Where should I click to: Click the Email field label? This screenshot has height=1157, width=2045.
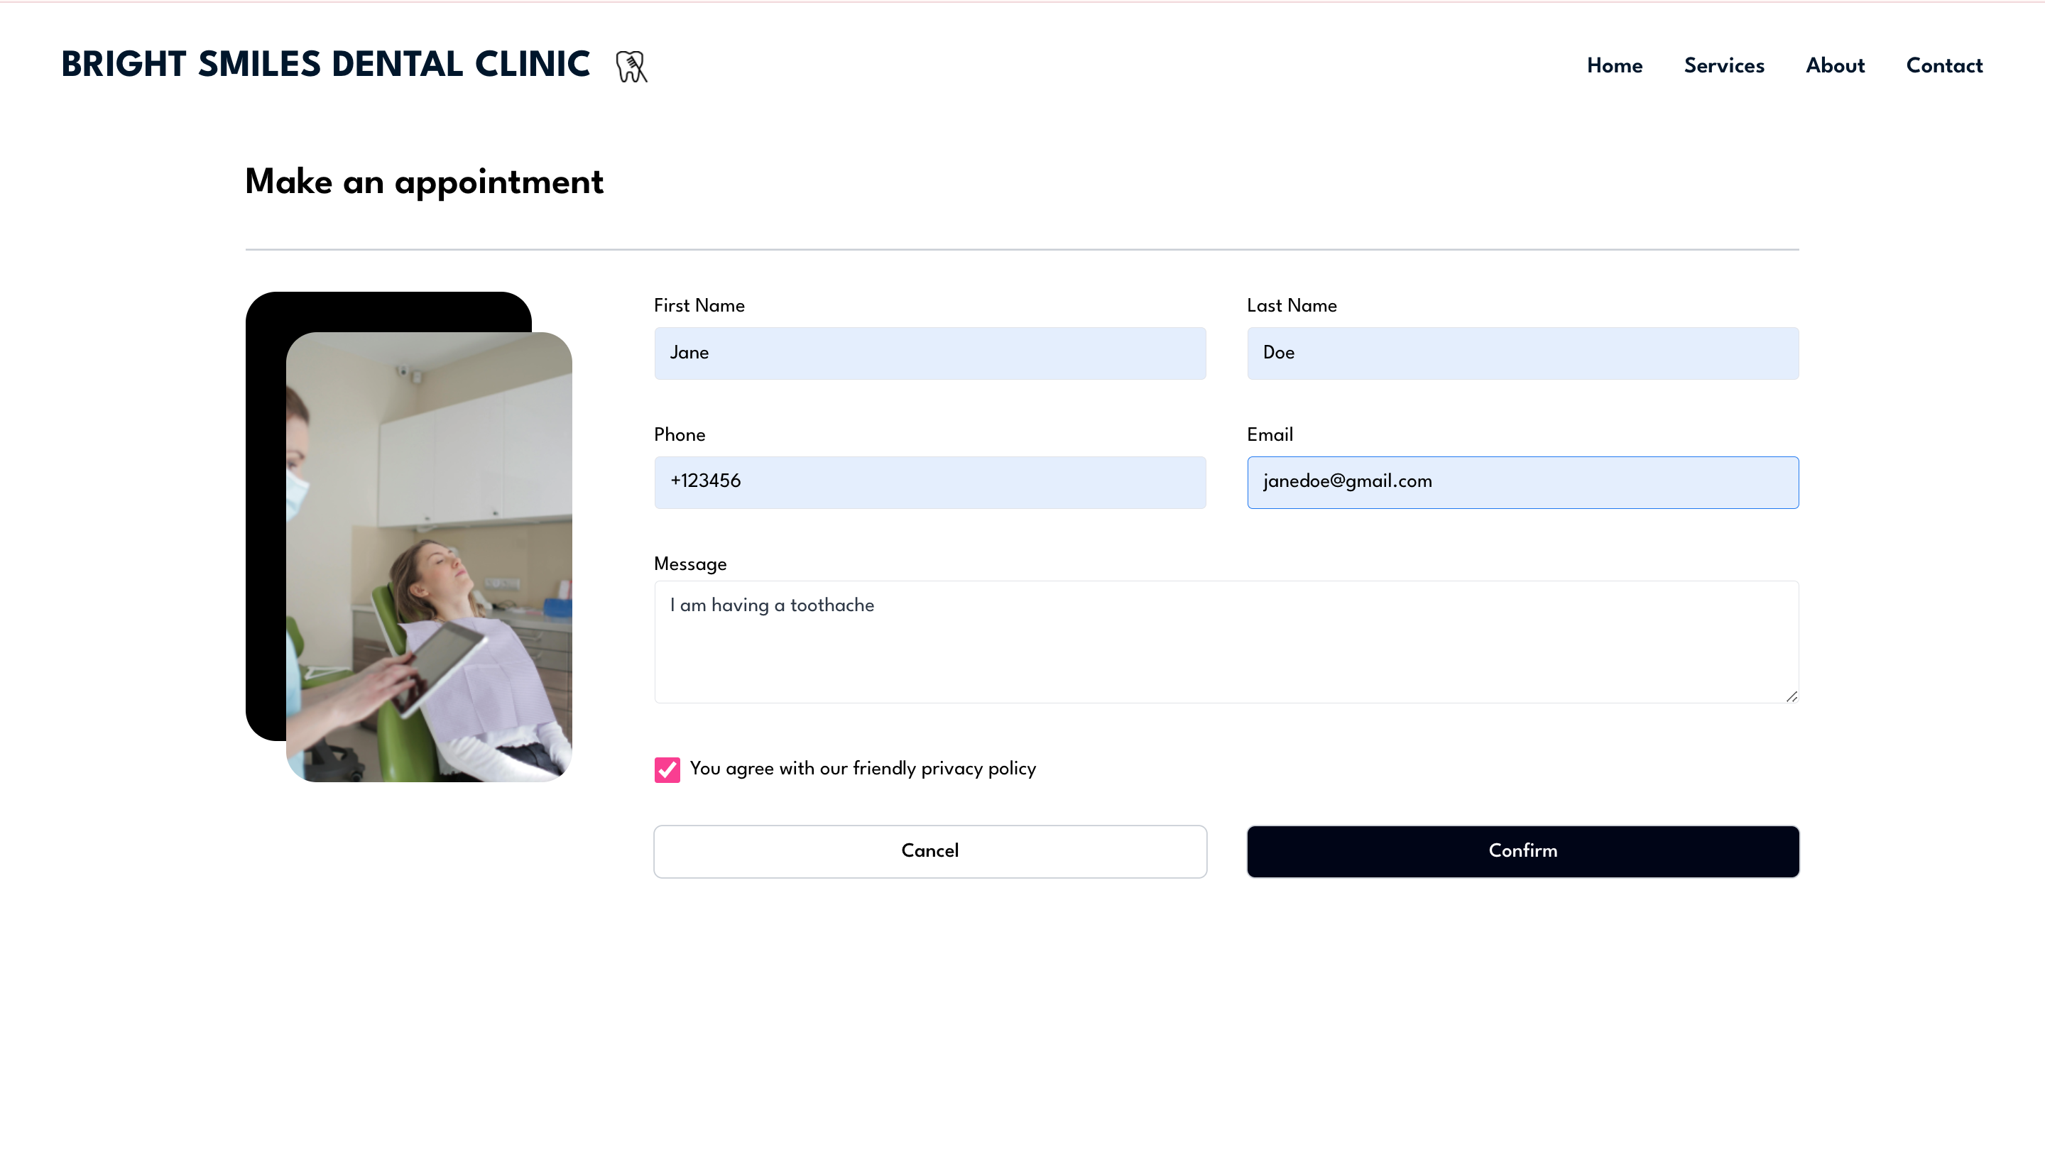1270,434
